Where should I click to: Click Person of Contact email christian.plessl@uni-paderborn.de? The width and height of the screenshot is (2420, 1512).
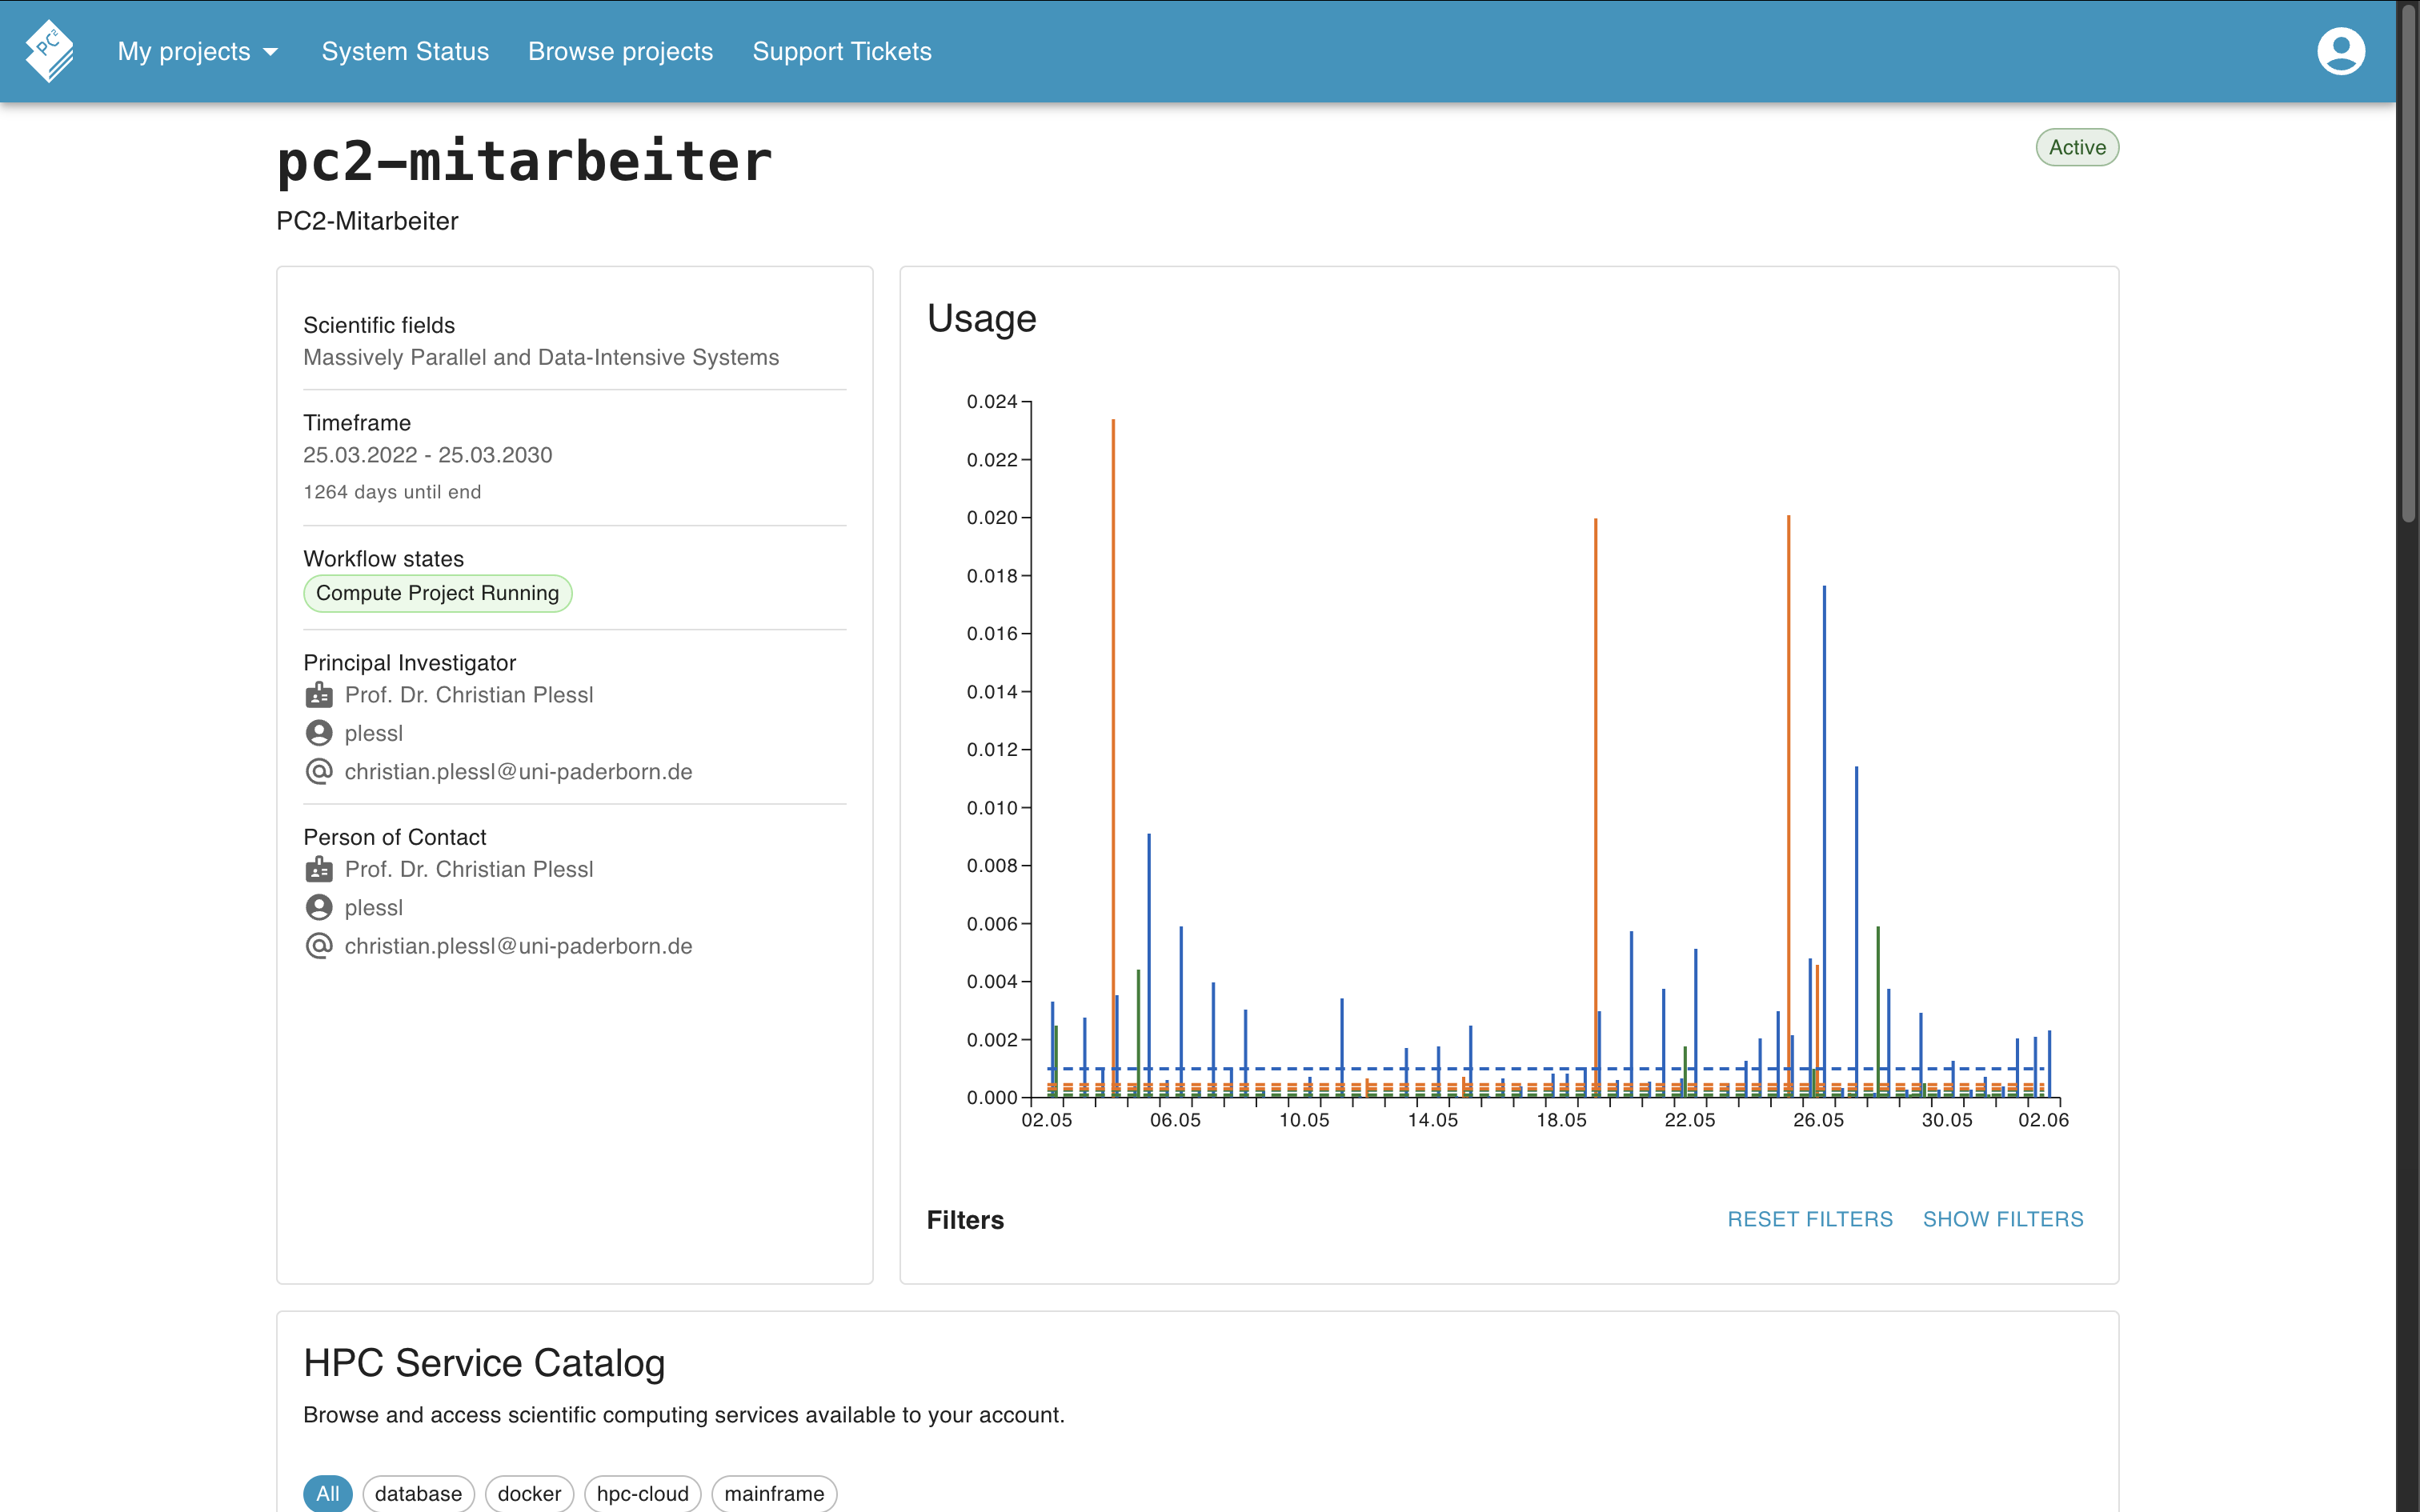[x=518, y=946]
